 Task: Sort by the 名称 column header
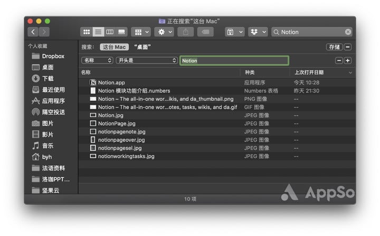click(x=86, y=72)
